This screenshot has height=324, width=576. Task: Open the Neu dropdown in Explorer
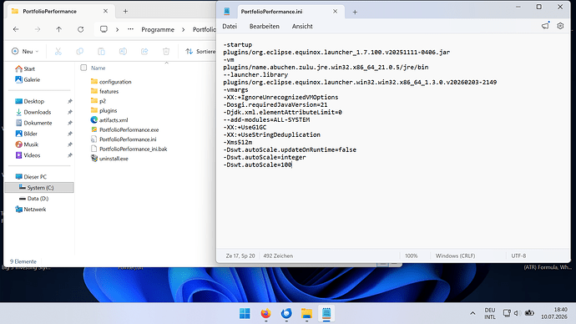[x=25, y=52]
